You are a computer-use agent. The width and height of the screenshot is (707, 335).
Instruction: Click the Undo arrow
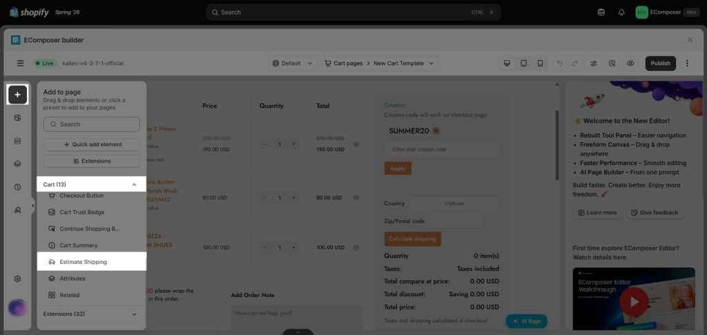pos(560,63)
